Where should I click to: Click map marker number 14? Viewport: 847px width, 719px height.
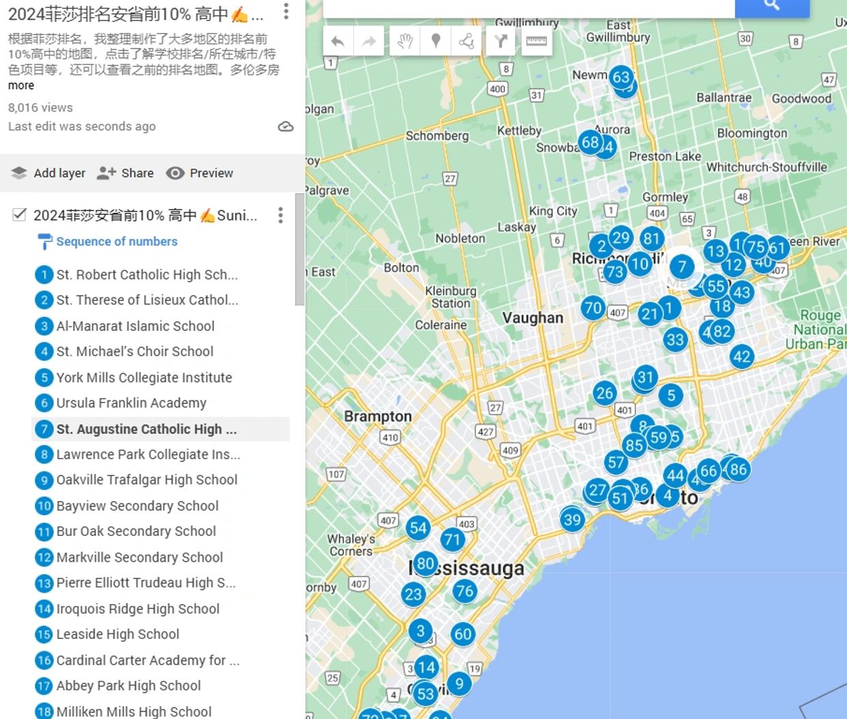pos(426,667)
